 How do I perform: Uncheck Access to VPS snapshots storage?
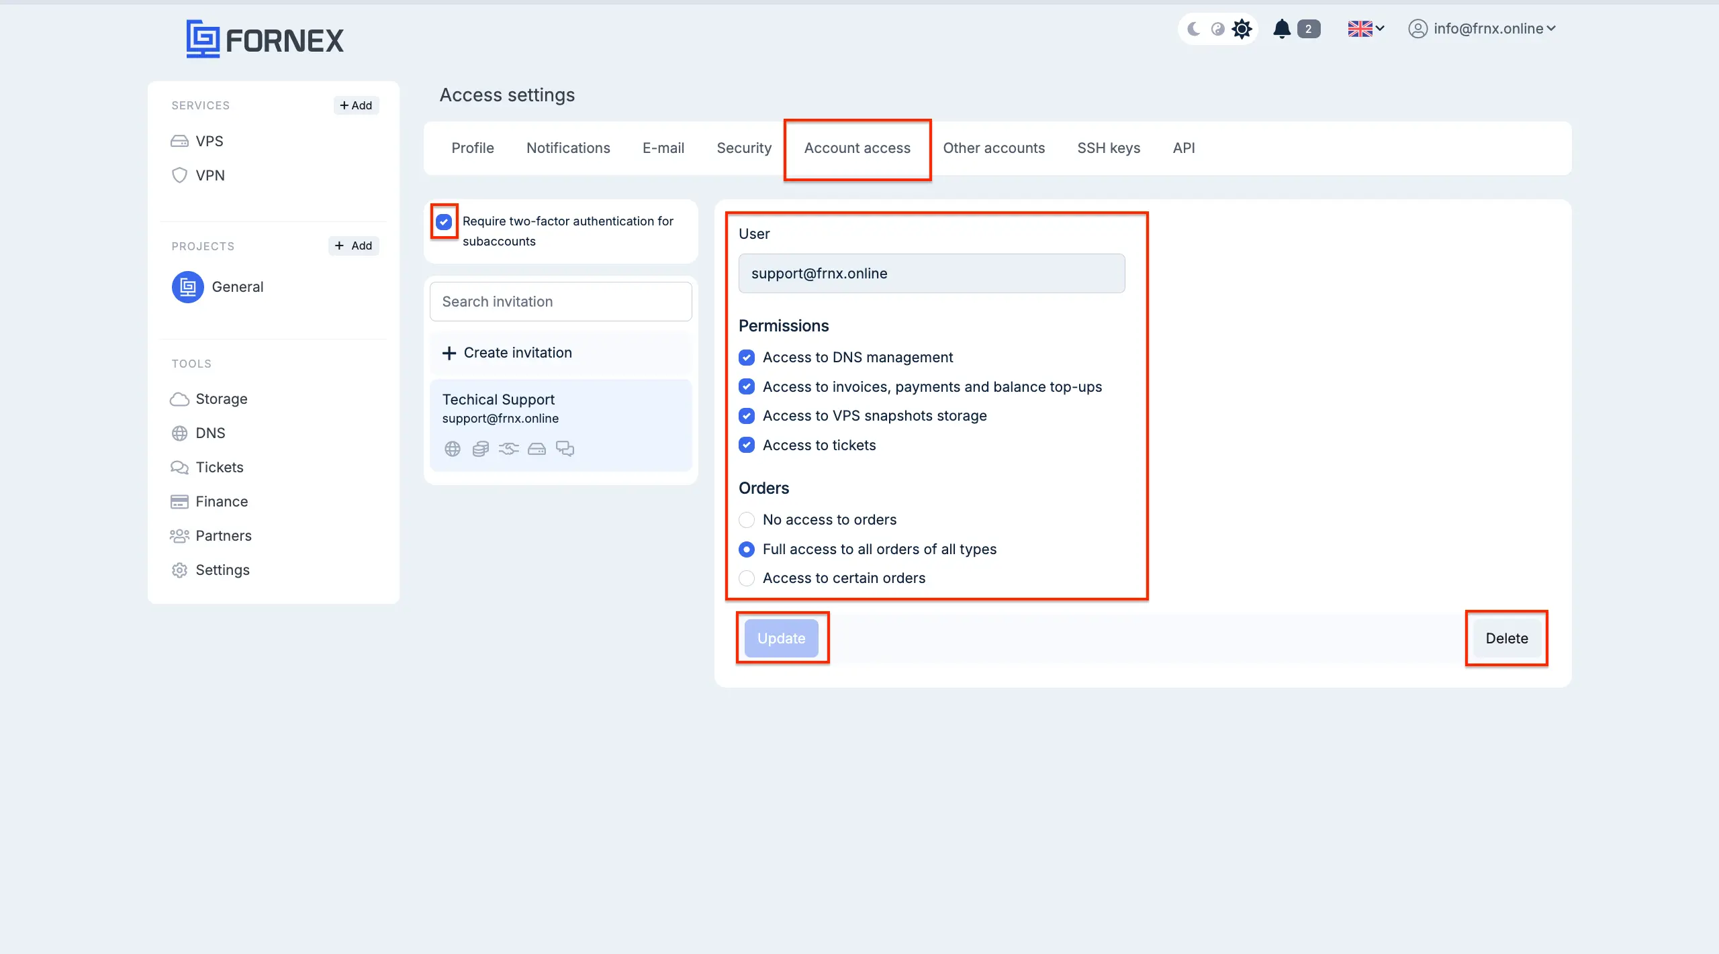(747, 416)
